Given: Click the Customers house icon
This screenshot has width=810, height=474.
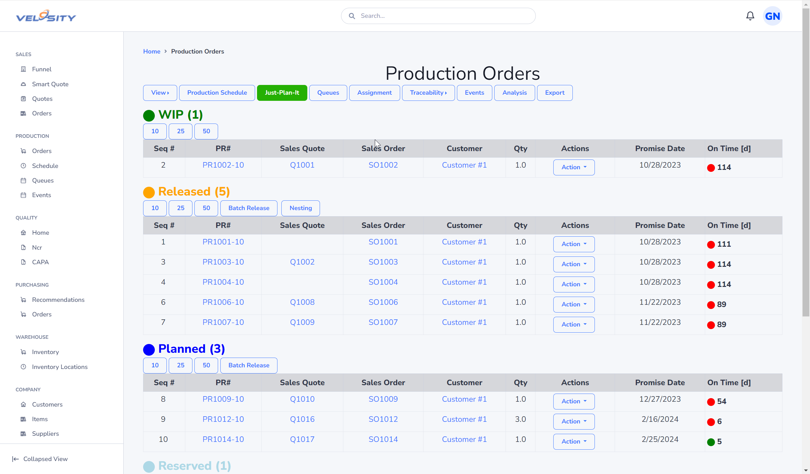Looking at the screenshot, I should click(23, 404).
